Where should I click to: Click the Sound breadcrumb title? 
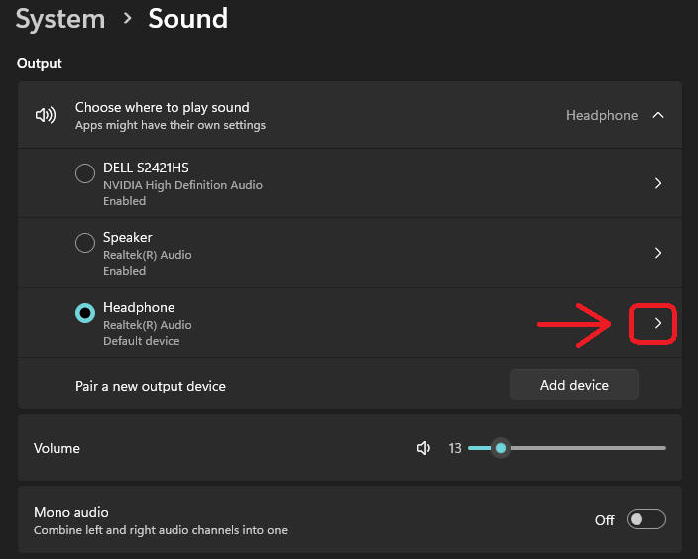click(187, 18)
